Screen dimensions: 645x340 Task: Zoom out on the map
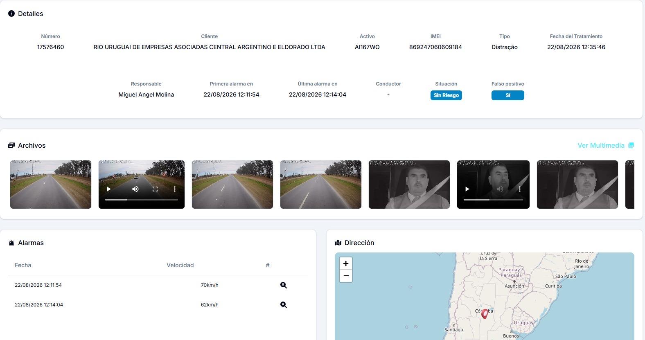[346, 276]
